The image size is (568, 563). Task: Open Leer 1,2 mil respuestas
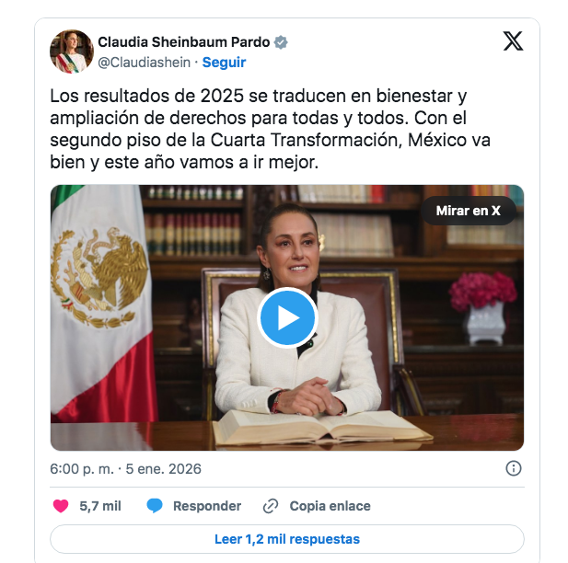click(287, 539)
